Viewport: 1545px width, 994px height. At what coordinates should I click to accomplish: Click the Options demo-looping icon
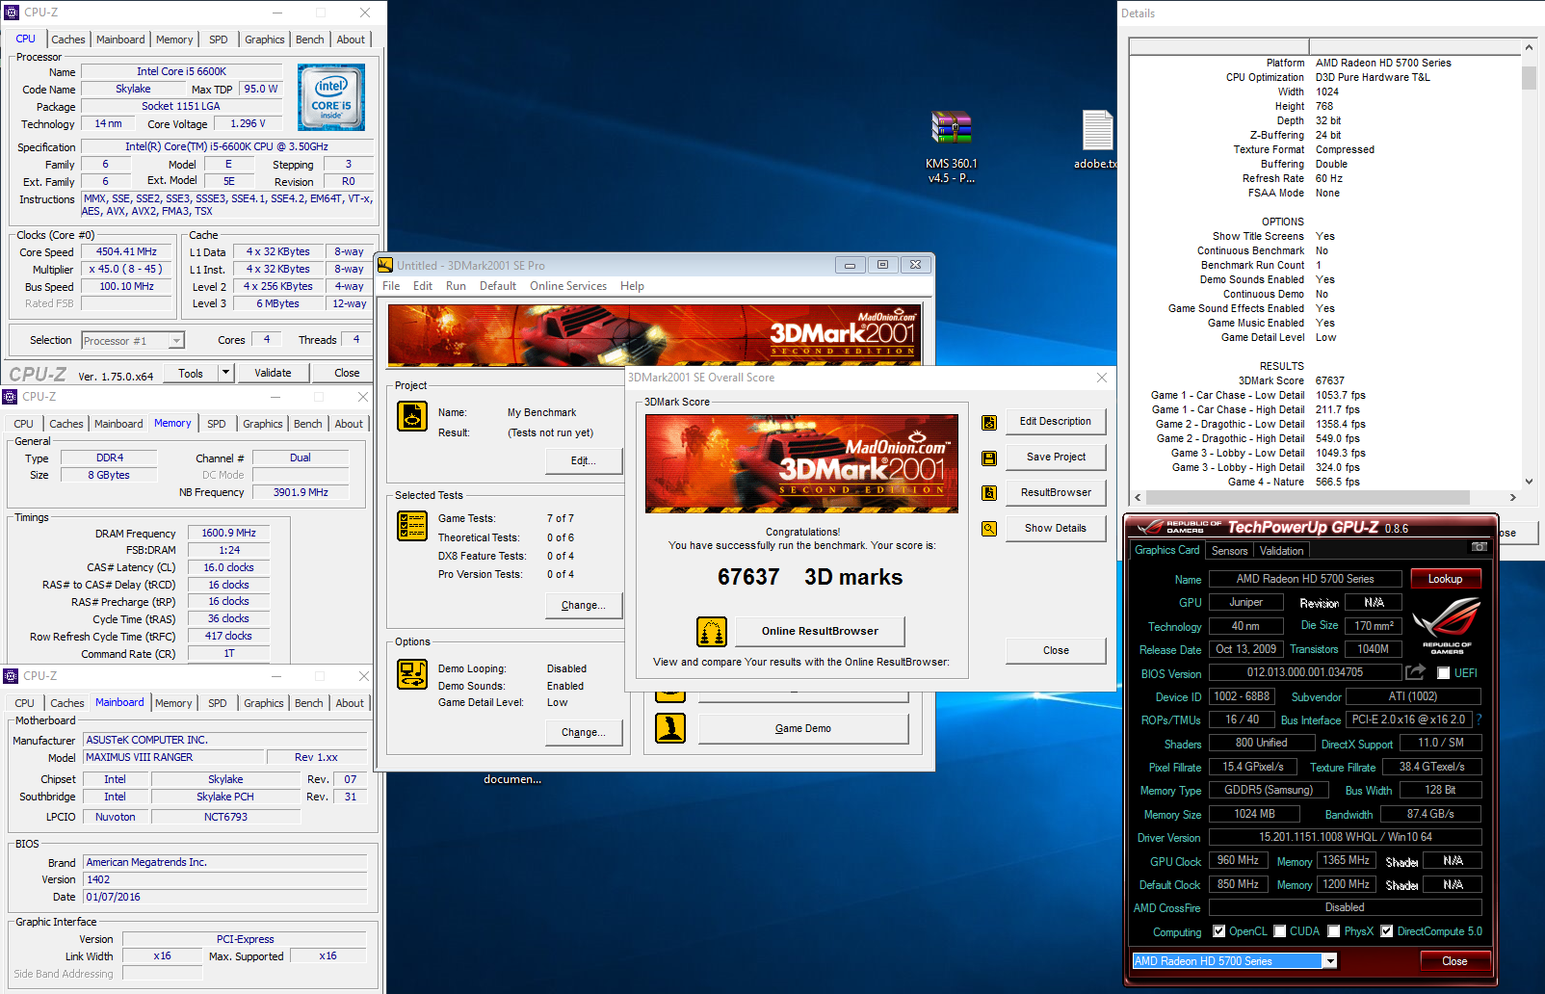click(x=412, y=674)
